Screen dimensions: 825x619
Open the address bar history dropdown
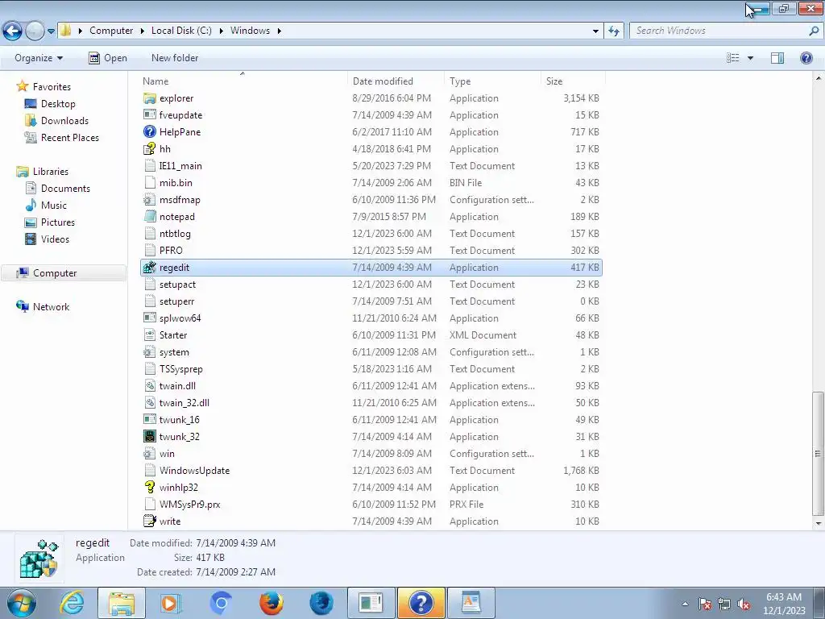coord(595,31)
